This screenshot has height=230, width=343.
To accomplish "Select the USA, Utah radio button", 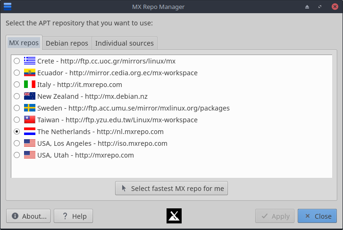I will (17, 155).
